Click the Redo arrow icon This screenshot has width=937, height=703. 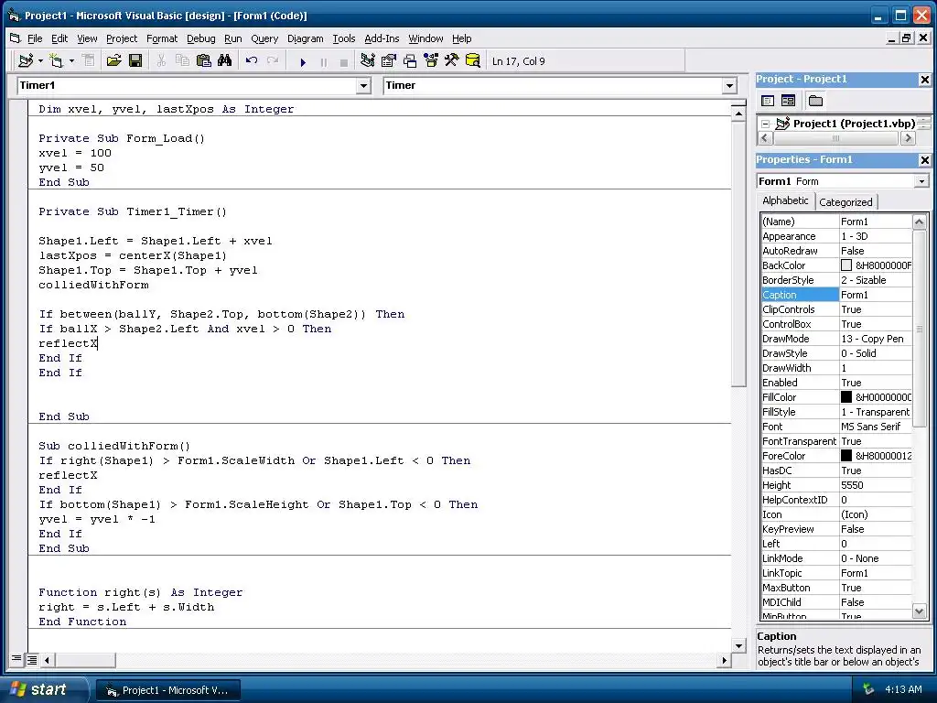273,60
